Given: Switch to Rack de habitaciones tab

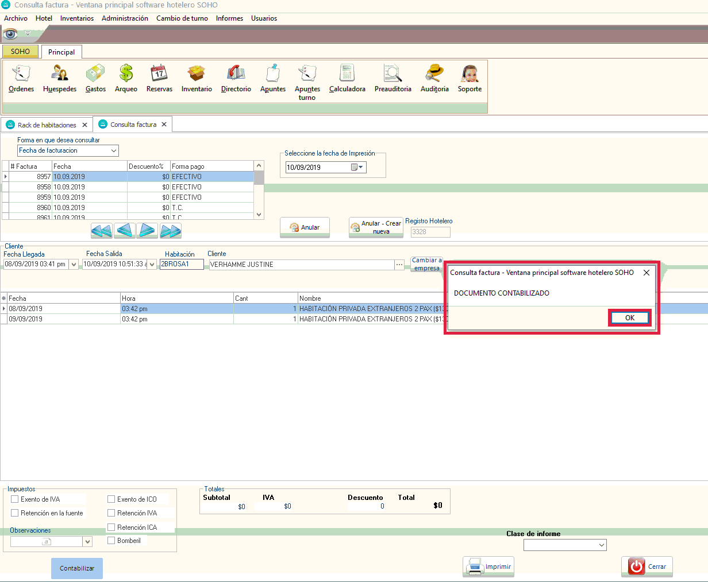Looking at the screenshot, I should [x=47, y=125].
